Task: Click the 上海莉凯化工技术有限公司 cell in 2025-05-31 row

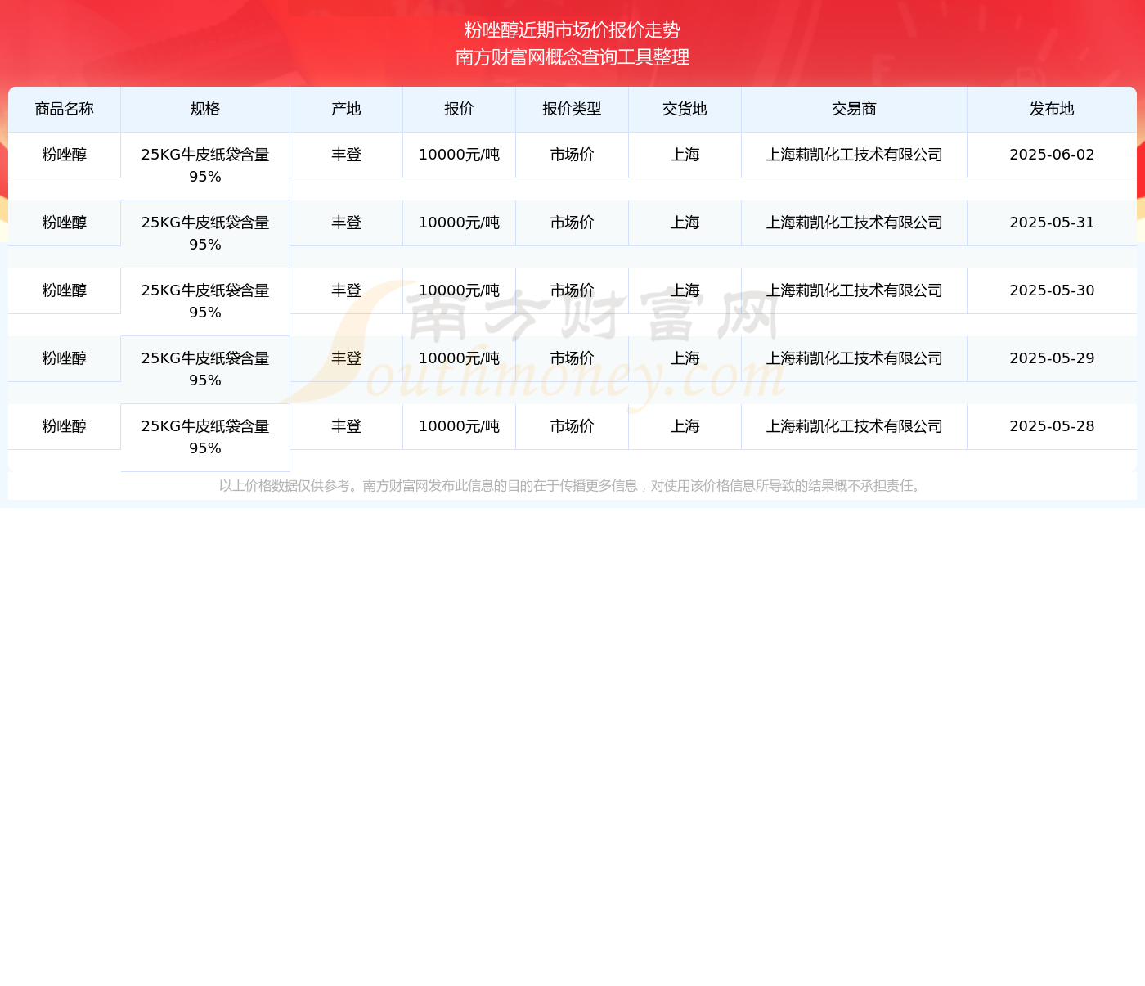Action: click(855, 223)
